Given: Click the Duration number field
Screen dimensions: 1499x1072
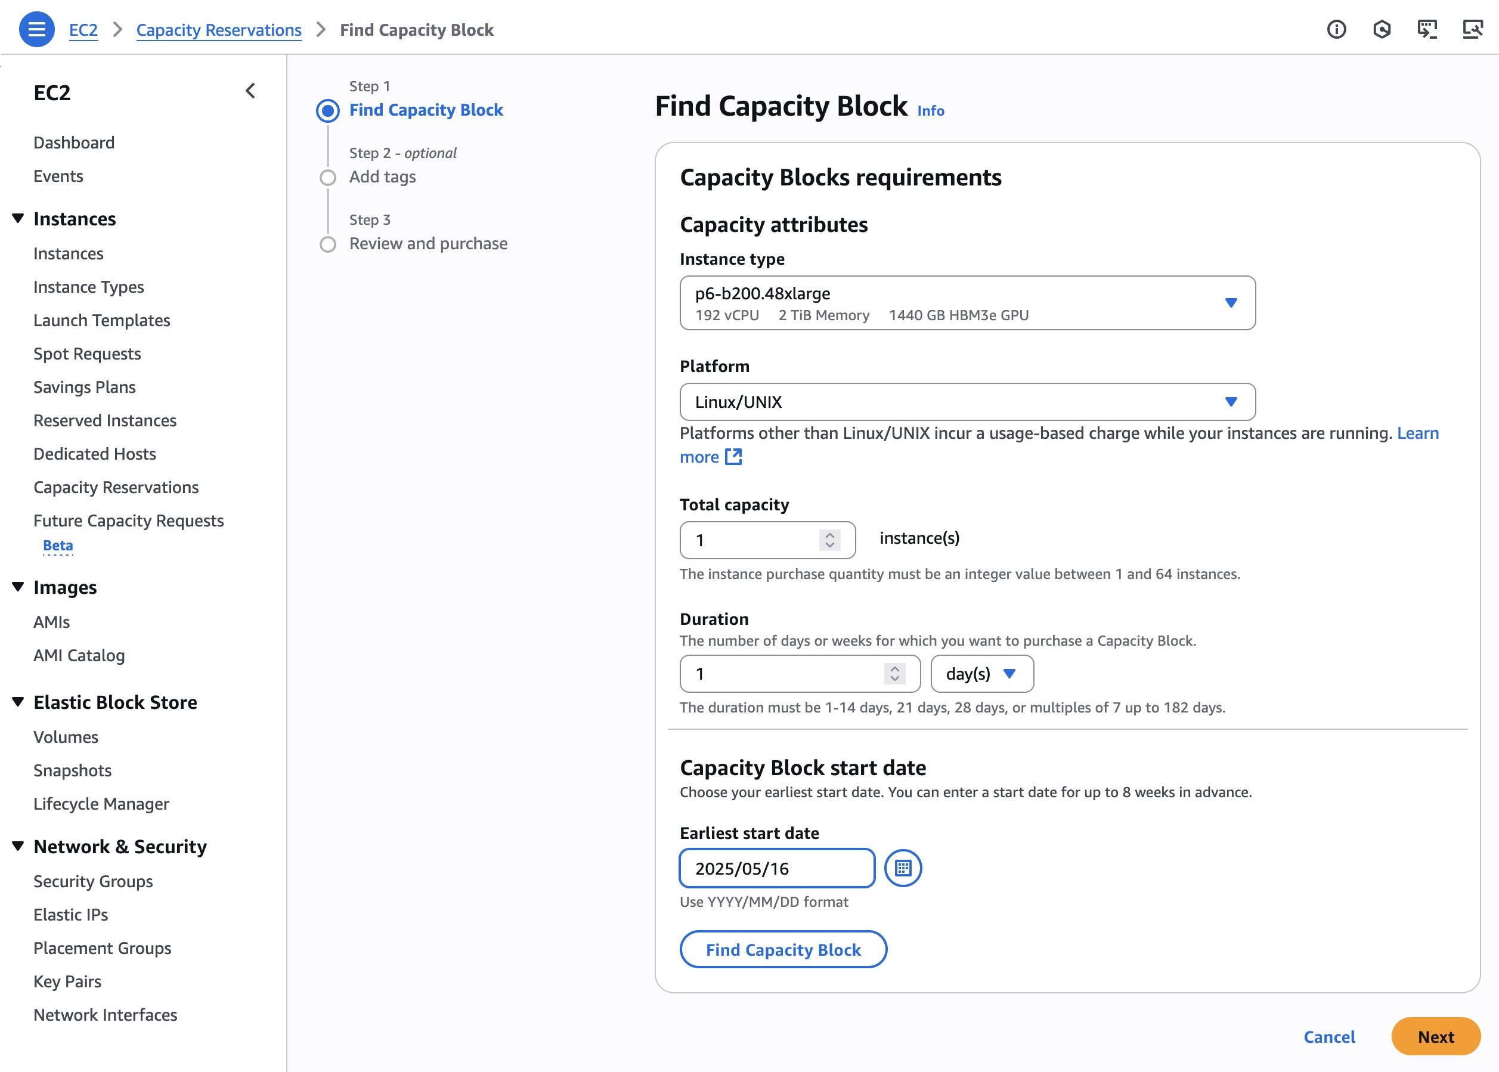Looking at the screenshot, I should click(800, 674).
